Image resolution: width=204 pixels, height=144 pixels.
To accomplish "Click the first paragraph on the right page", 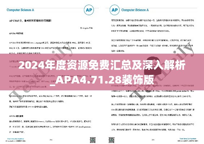I will pos(153,26).
